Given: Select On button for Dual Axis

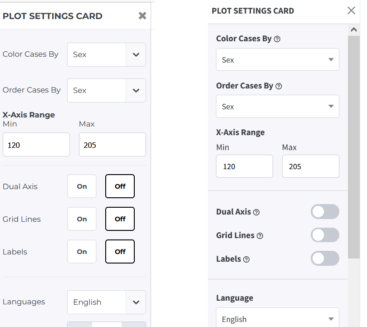Looking at the screenshot, I should (x=82, y=186).
